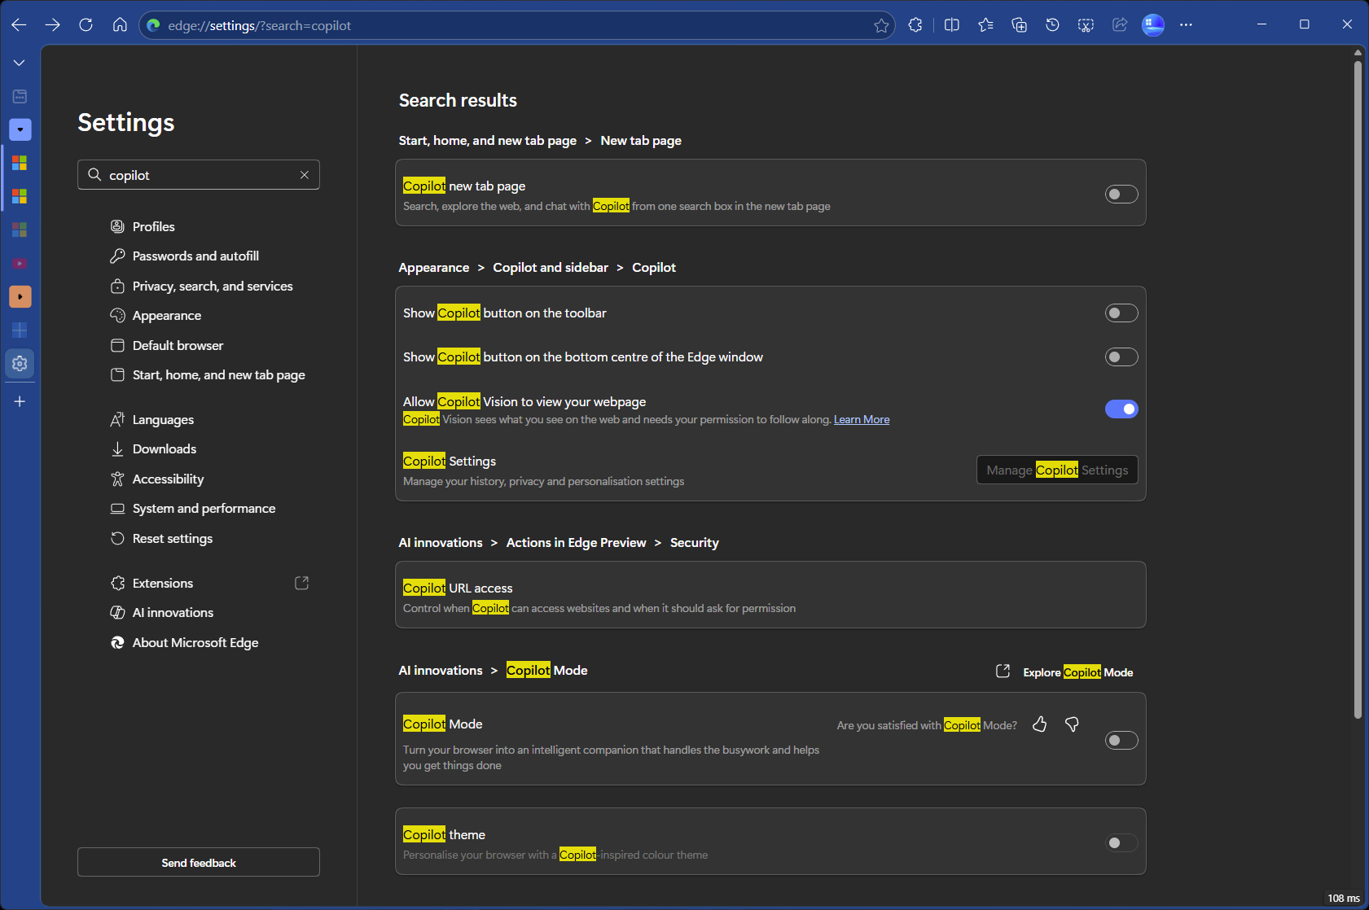Clear the copilot search with the X
Viewport: 1369px width, 910px height.
[305, 175]
